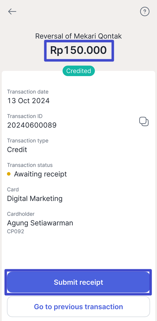The height and width of the screenshot is (321, 157).
Task: Open help via the question mark icon
Action: coord(145,11)
